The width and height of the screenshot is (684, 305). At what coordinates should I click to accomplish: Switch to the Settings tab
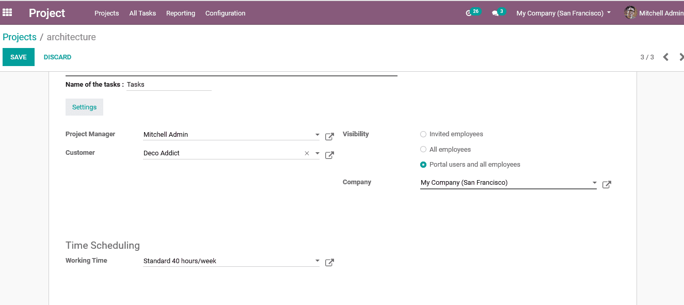(84, 107)
